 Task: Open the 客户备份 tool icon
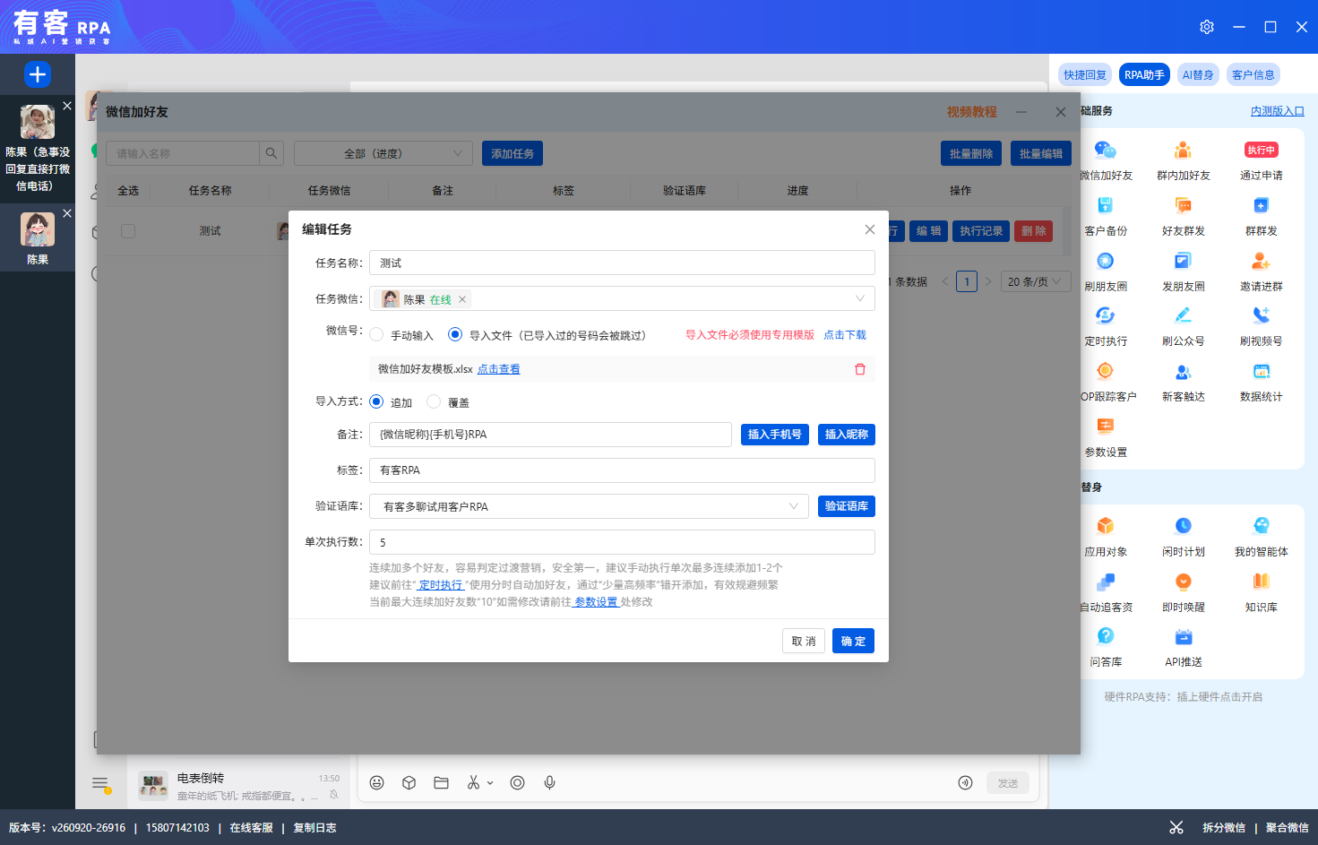click(1106, 206)
